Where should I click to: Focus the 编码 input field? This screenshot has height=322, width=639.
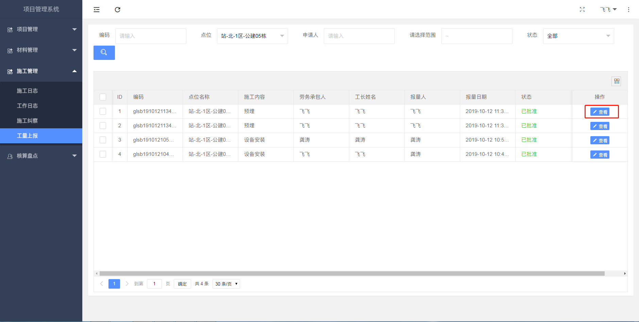151,36
